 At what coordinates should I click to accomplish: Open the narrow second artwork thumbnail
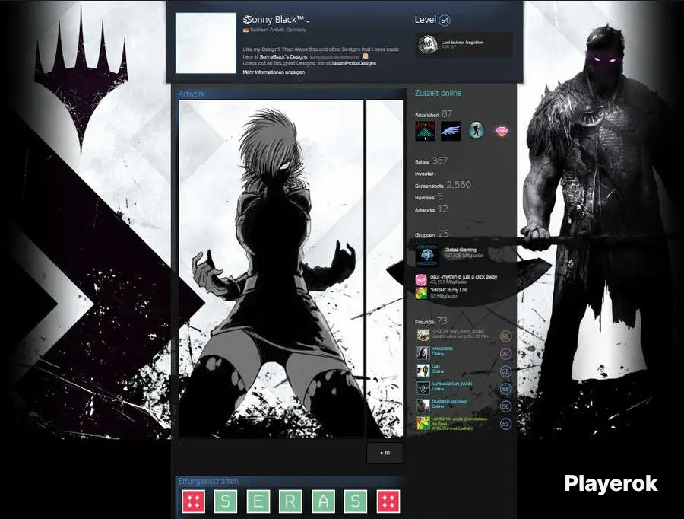[x=385, y=269]
